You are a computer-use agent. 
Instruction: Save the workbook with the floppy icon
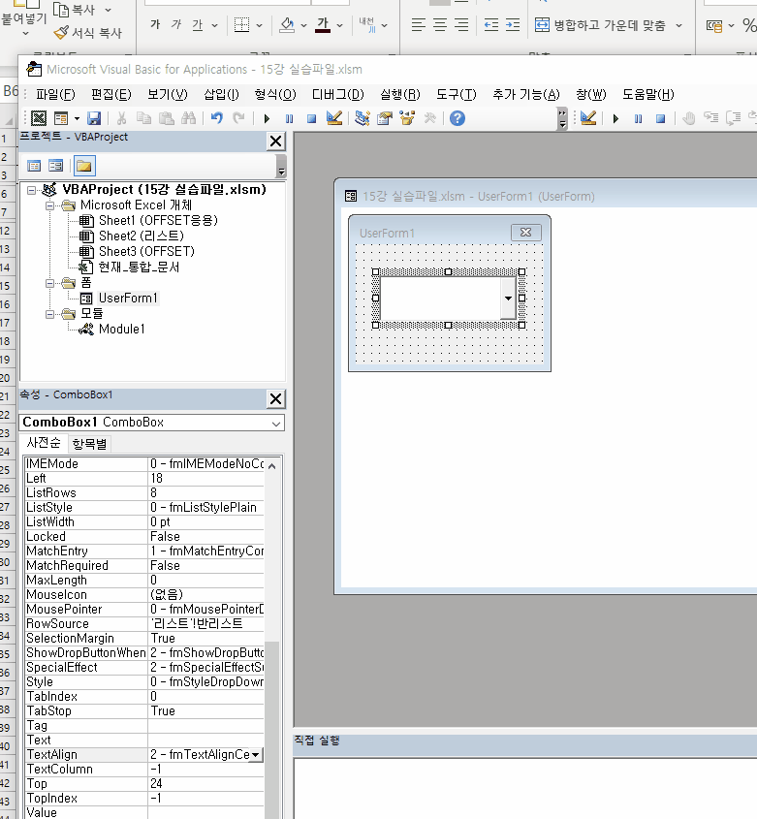(x=94, y=118)
